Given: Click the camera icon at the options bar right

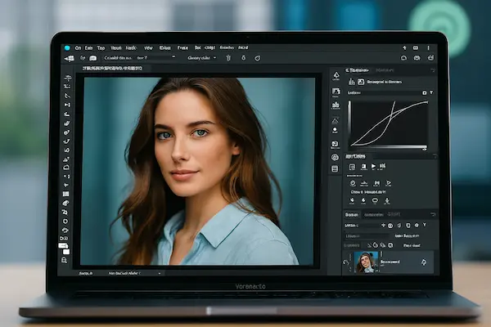Looking at the screenshot, I should click(x=417, y=58).
